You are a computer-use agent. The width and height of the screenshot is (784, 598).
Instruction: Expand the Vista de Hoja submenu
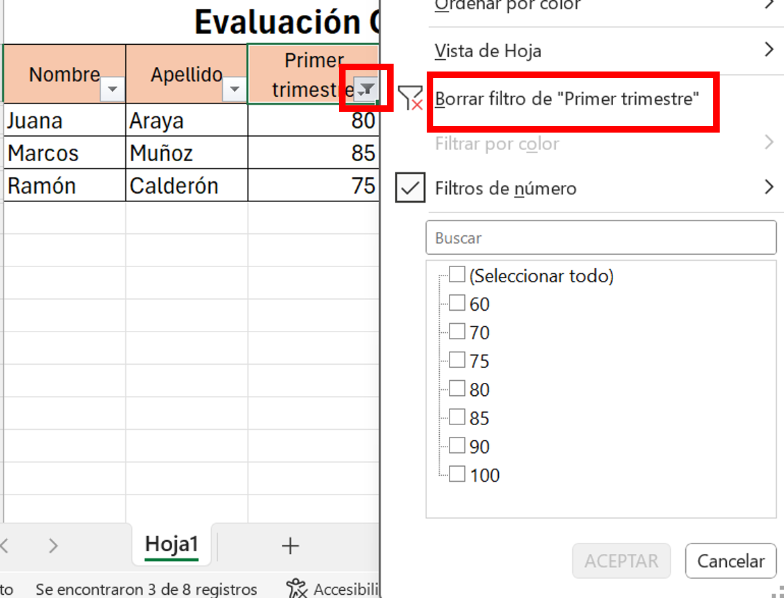769,50
